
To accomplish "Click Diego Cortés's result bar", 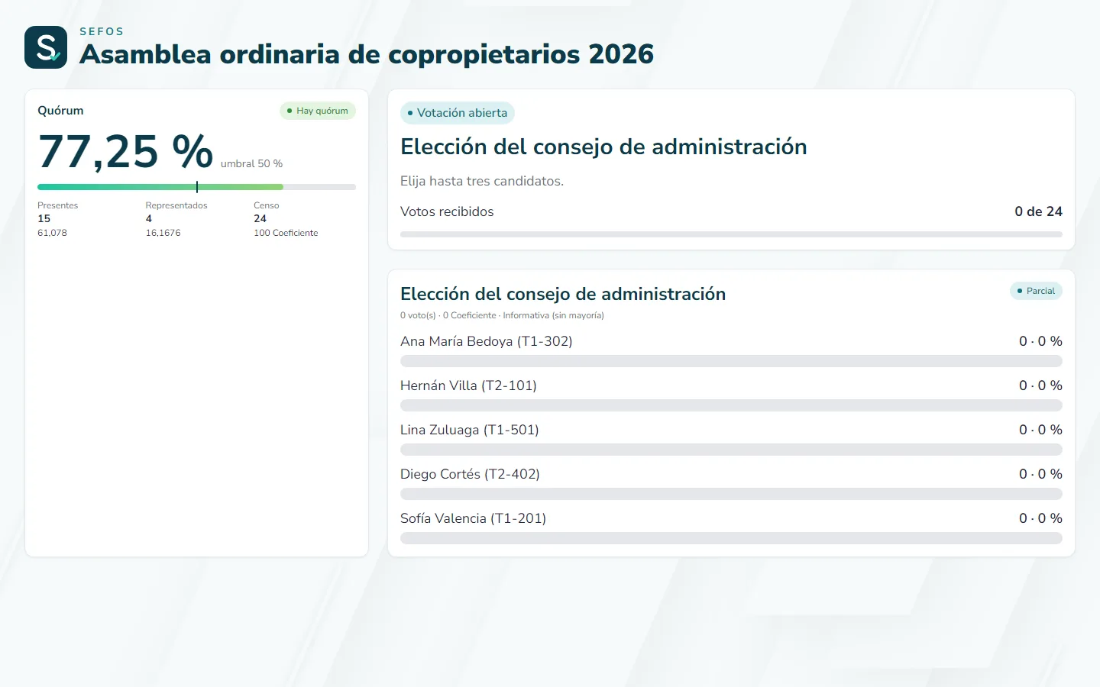I will point(731,494).
